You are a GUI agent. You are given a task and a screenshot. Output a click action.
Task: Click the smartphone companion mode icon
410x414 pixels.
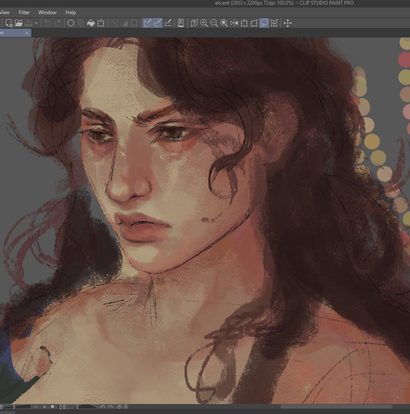tap(181, 23)
